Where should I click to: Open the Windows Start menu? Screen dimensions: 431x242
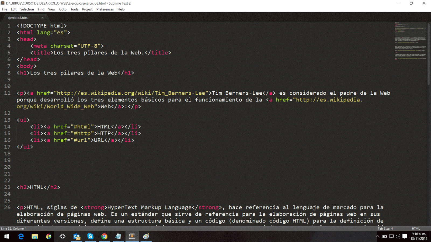[7, 236]
